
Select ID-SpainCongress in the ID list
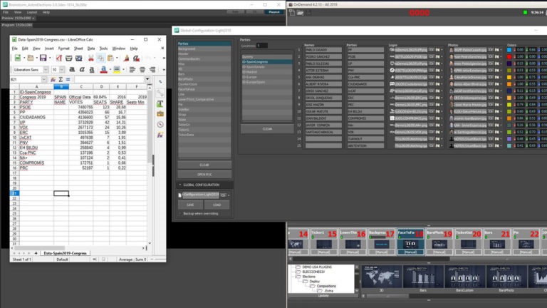[267, 62]
